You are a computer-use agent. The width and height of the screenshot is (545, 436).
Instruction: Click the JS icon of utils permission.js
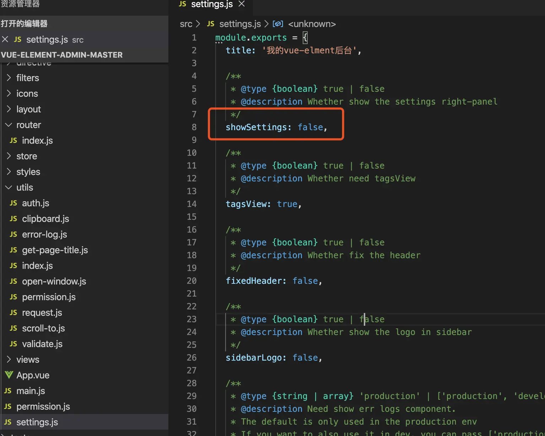tap(14, 297)
